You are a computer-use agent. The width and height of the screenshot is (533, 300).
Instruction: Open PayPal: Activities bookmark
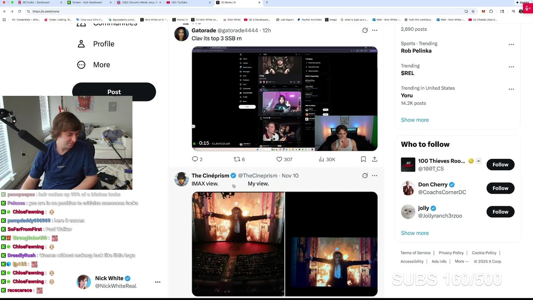tap(309, 20)
